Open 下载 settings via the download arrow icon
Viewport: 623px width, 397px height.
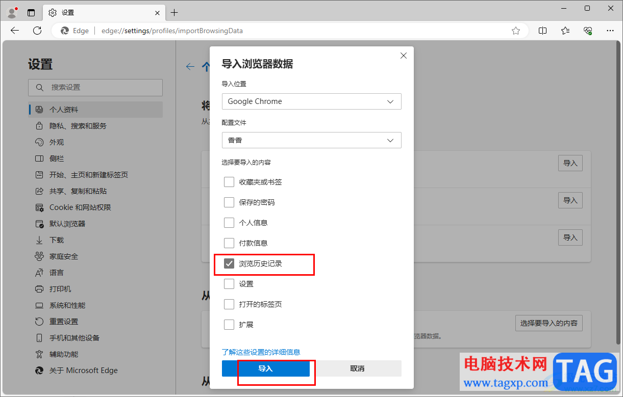click(40, 240)
